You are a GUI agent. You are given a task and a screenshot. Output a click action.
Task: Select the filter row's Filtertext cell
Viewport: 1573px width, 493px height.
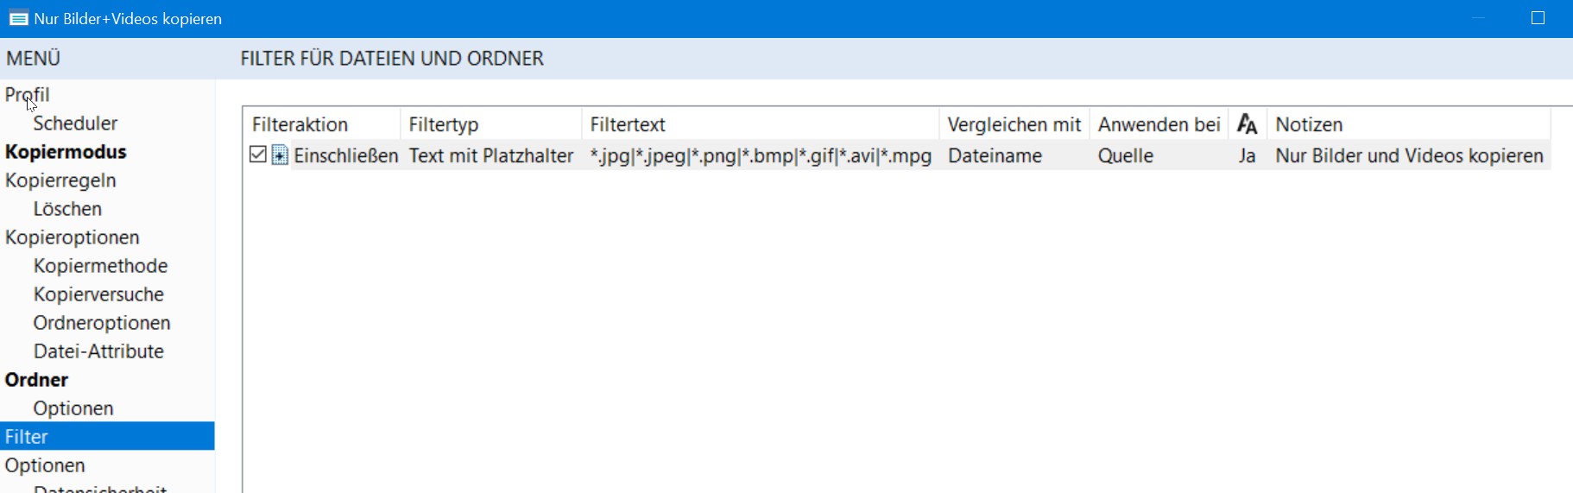(760, 156)
